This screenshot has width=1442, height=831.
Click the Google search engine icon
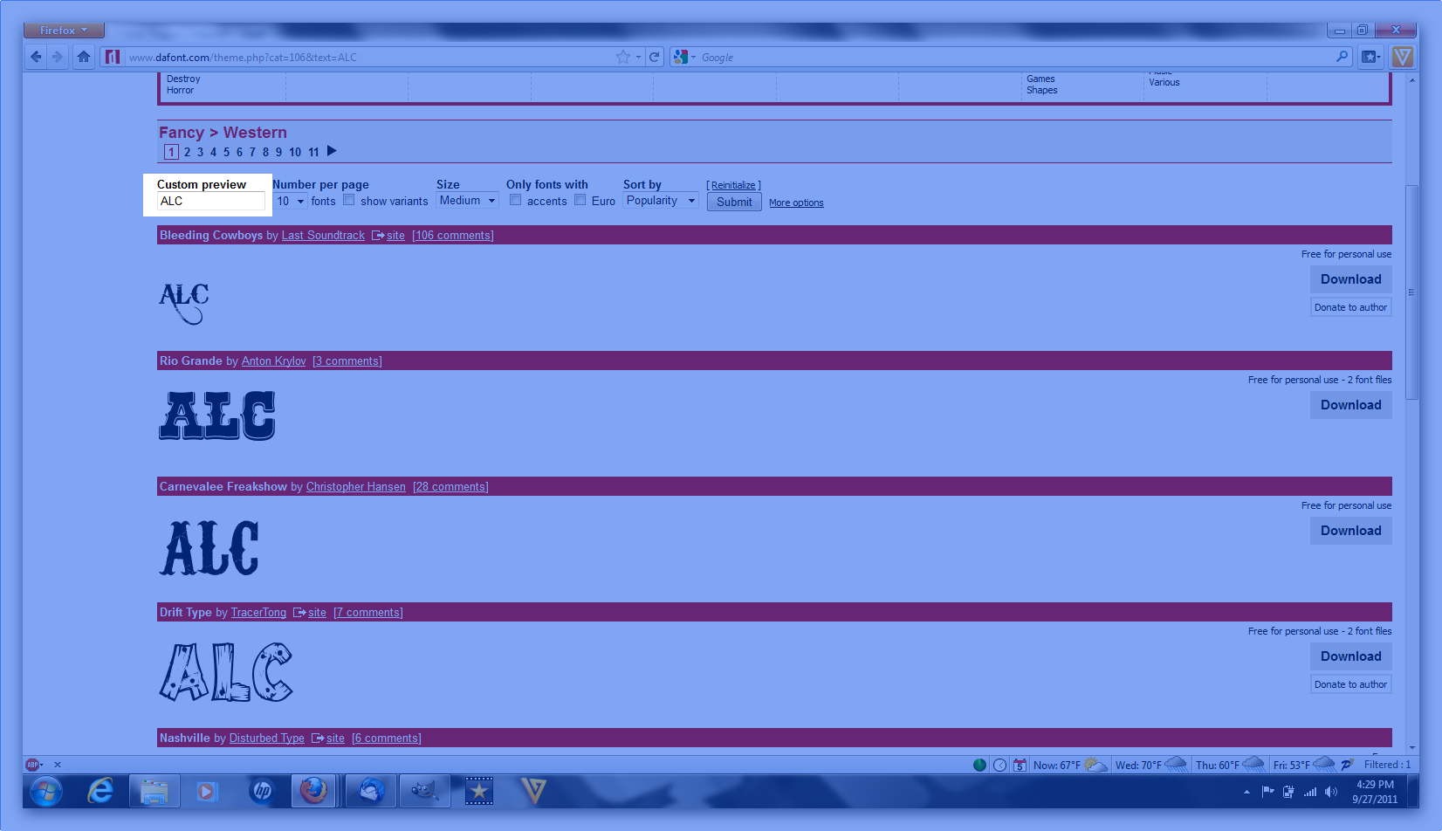click(681, 57)
